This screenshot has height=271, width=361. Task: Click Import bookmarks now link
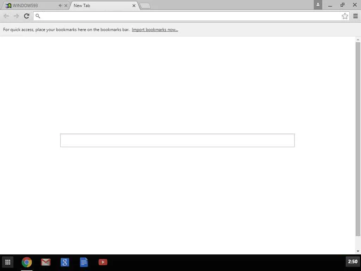(x=155, y=30)
